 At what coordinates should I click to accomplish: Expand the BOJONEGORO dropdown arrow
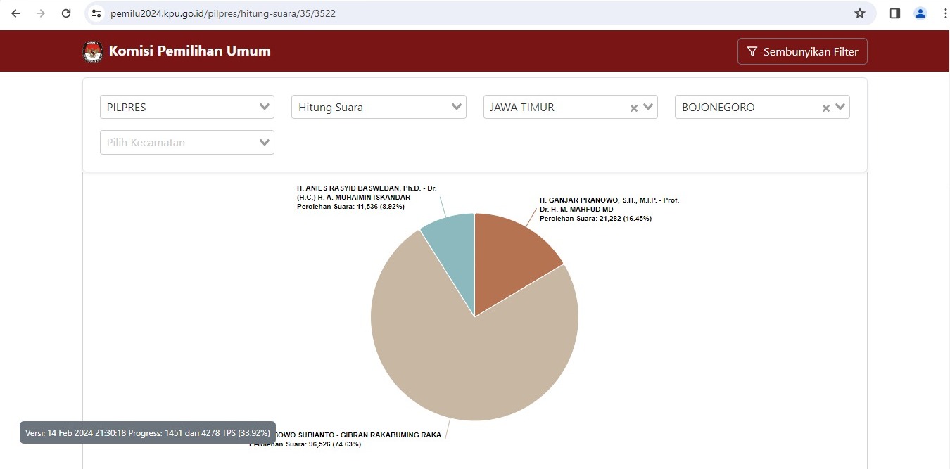(x=840, y=107)
